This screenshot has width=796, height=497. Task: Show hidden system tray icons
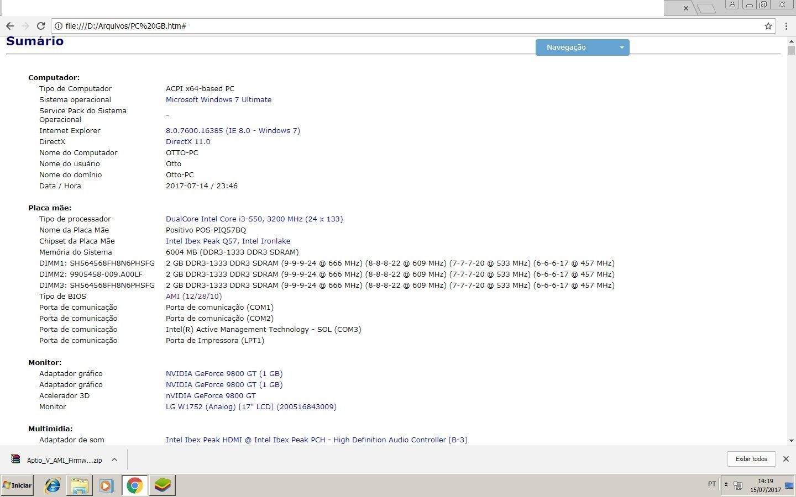click(726, 485)
